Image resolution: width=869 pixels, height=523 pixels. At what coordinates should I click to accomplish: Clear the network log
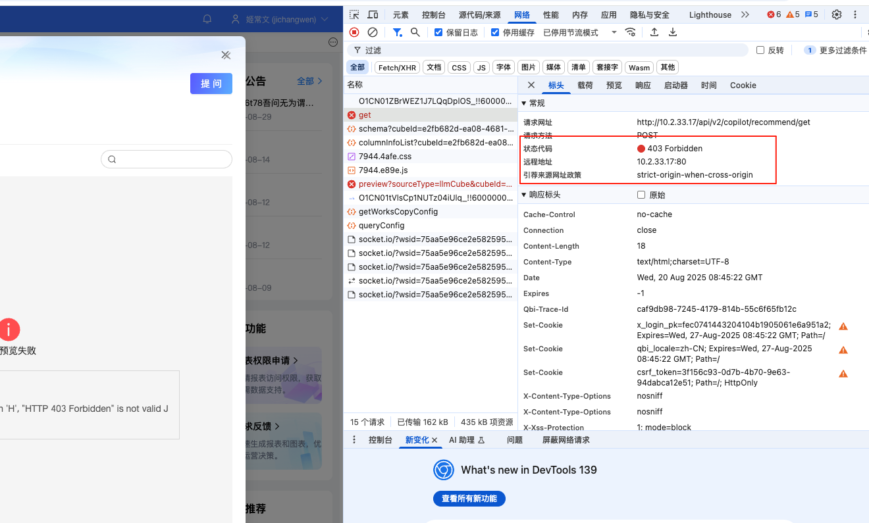pyautogui.click(x=373, y=32)
